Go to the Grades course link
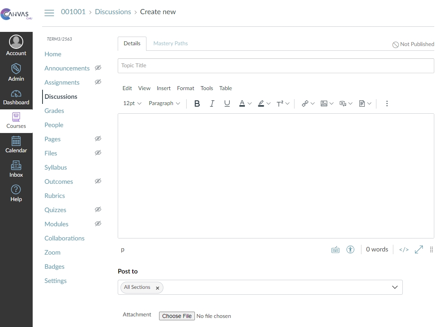Viewport: 439px width, 327px height. coord(54,111)
